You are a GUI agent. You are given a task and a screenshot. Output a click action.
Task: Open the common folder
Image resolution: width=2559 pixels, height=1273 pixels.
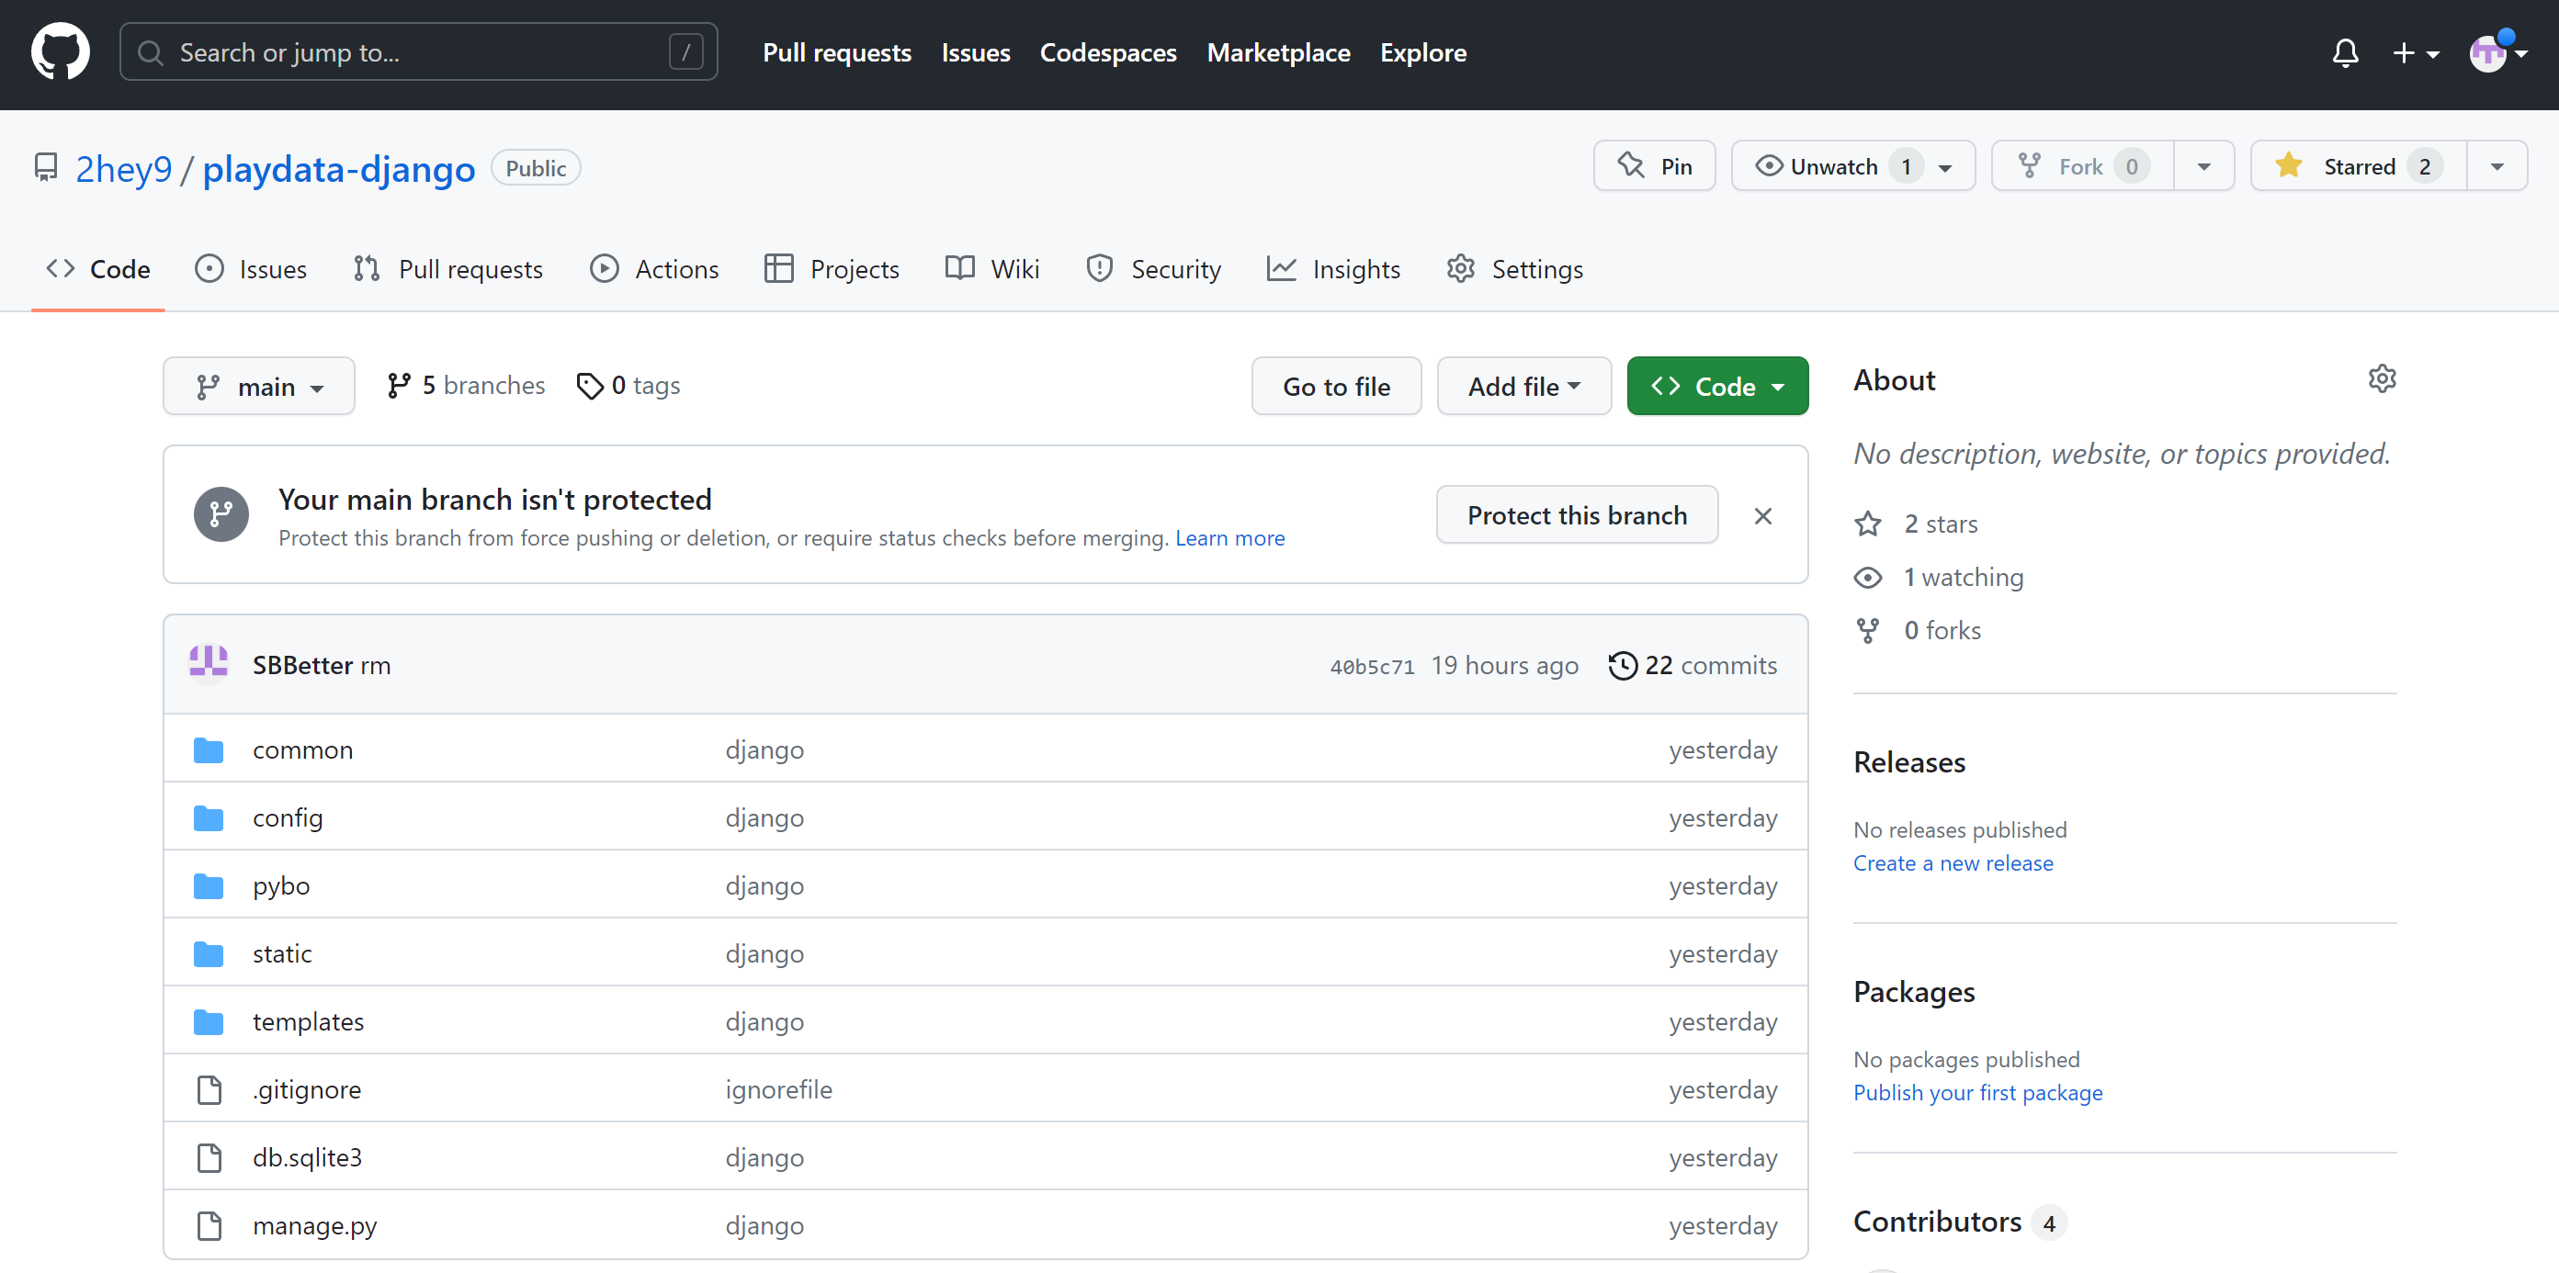pyautogui.click(x=303, y=749)
